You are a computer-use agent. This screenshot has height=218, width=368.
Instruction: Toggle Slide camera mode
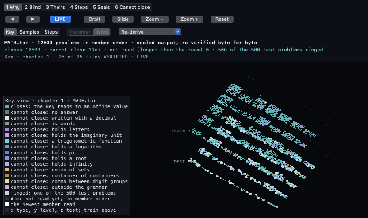point(123,19)
